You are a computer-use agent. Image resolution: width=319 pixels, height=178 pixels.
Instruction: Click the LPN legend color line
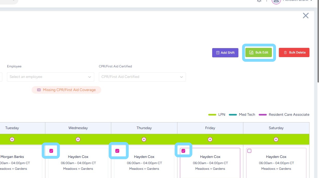[212, 115]
